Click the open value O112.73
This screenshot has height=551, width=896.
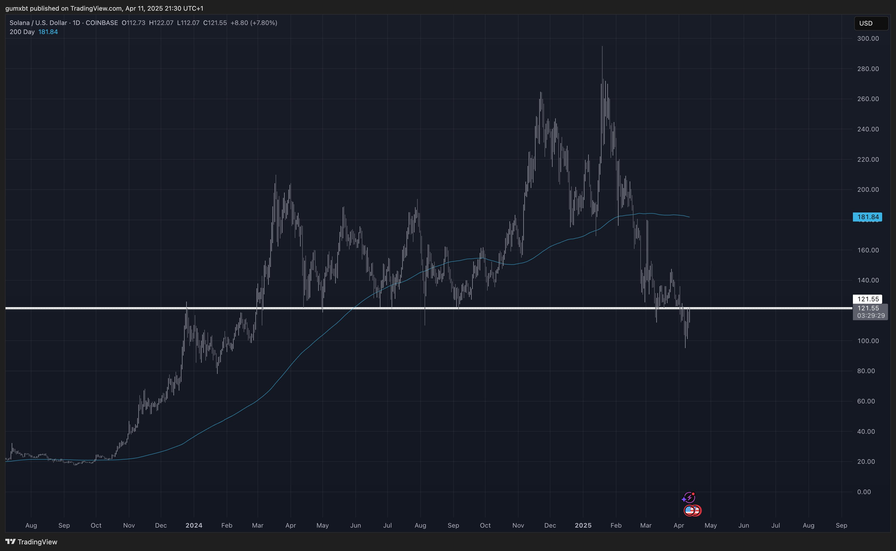coord(134,23)
